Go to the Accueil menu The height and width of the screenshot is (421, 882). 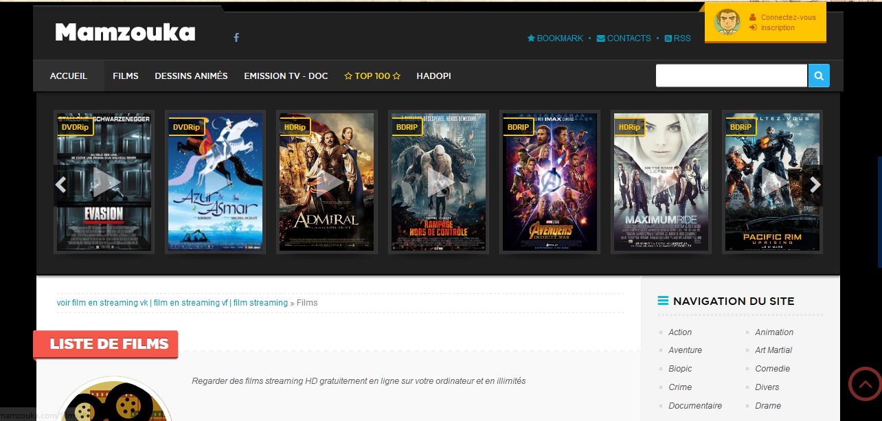tap(69, 76)
